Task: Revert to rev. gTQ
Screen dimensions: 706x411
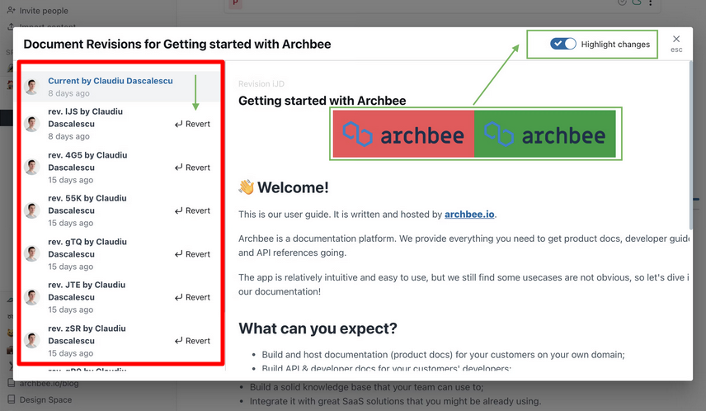Action: [x=192, y=254]
